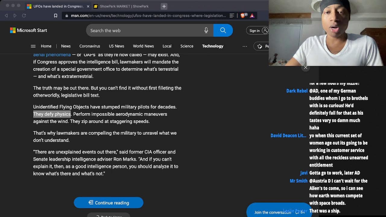Click chat username Mr Smith

coord(299,181)
